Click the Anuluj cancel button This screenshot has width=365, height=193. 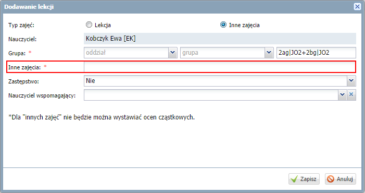341,179
